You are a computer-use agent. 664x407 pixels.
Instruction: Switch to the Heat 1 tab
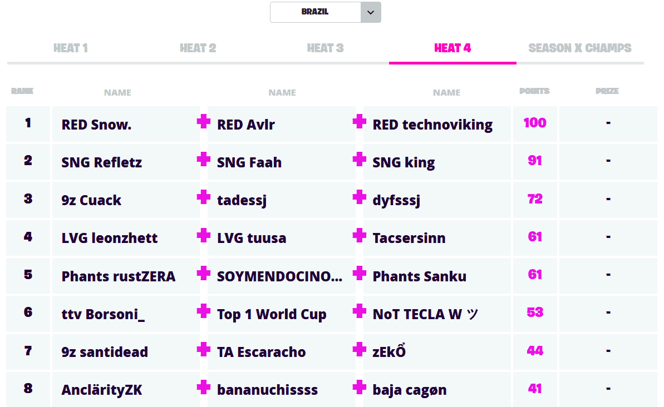71,48
